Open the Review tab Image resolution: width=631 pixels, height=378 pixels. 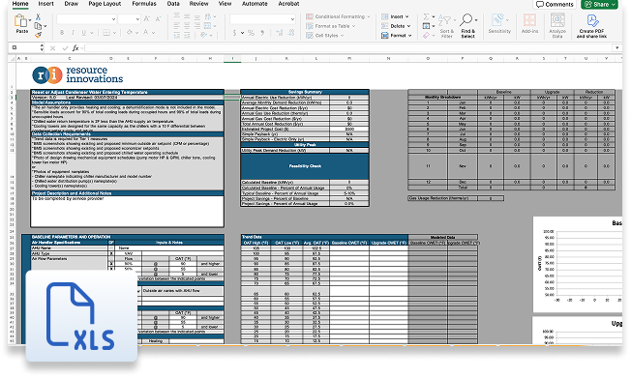[198, 4]
